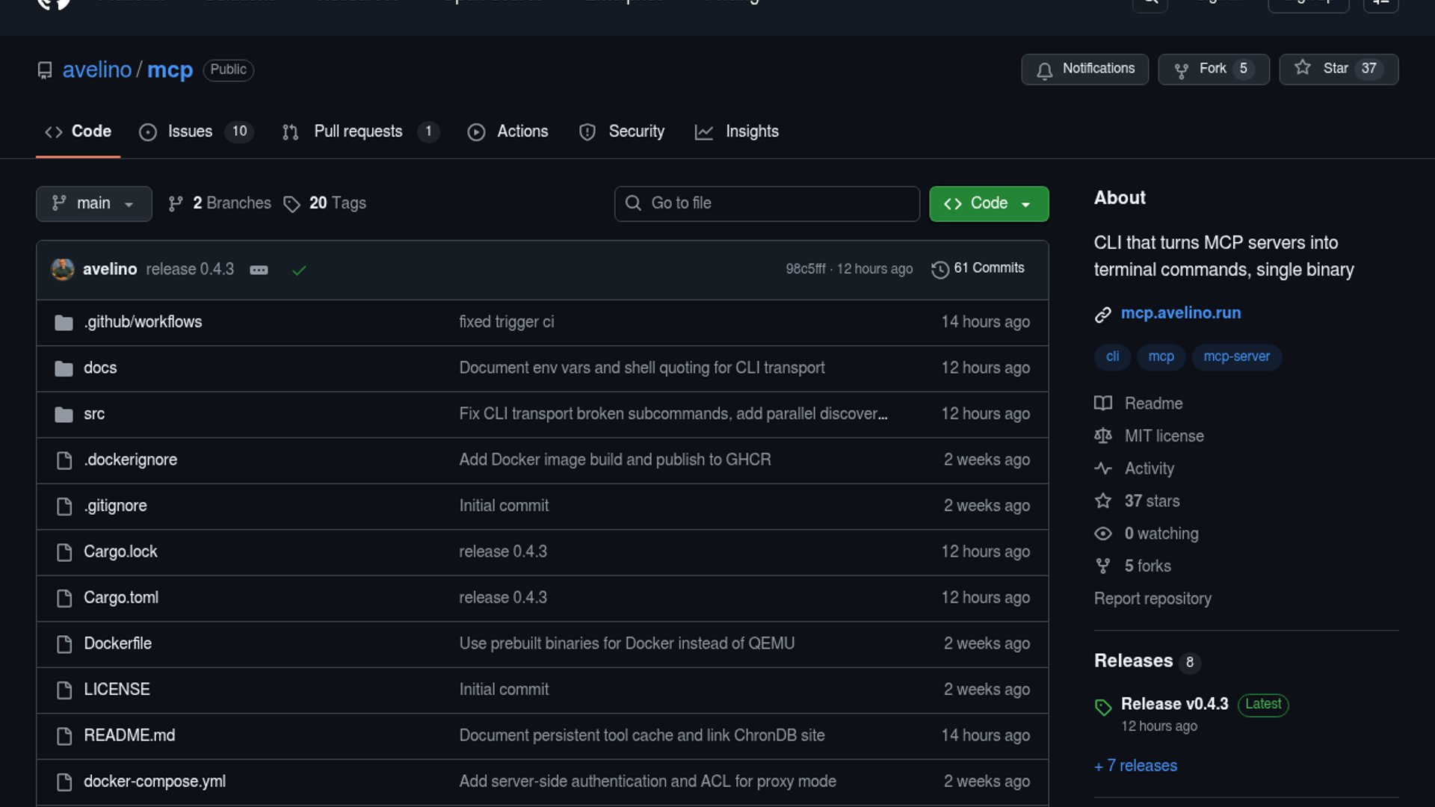Expand the commit message ellipsis button
Screen dimensions: 1435x807
coord(259,270)
